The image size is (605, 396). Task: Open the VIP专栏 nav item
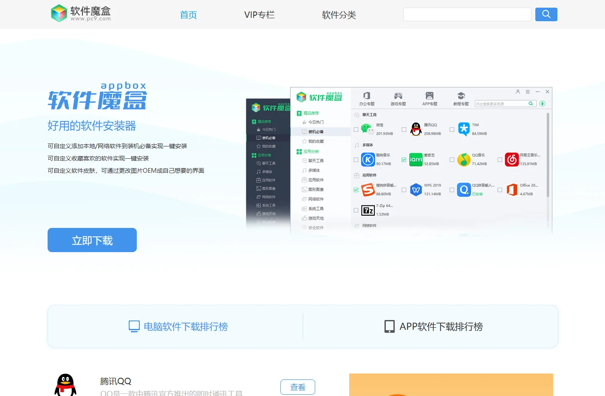(x=260, y=15)
